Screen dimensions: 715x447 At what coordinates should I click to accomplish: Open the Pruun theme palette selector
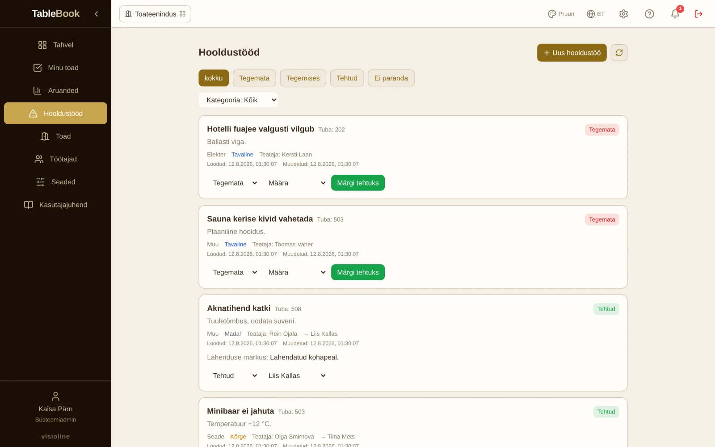click(x=561, y=14)
